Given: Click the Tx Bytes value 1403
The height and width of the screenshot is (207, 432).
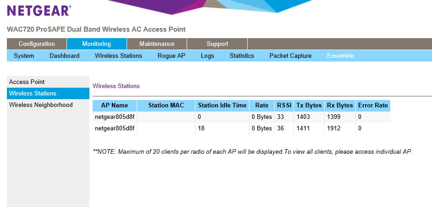Looking at the screenshot, I should pyautogui.click(x=303, y=117).
